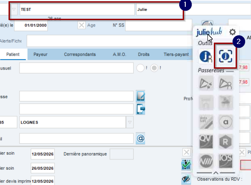
Task: Open the first greyed cone passerelle icon
Action: 206,83
